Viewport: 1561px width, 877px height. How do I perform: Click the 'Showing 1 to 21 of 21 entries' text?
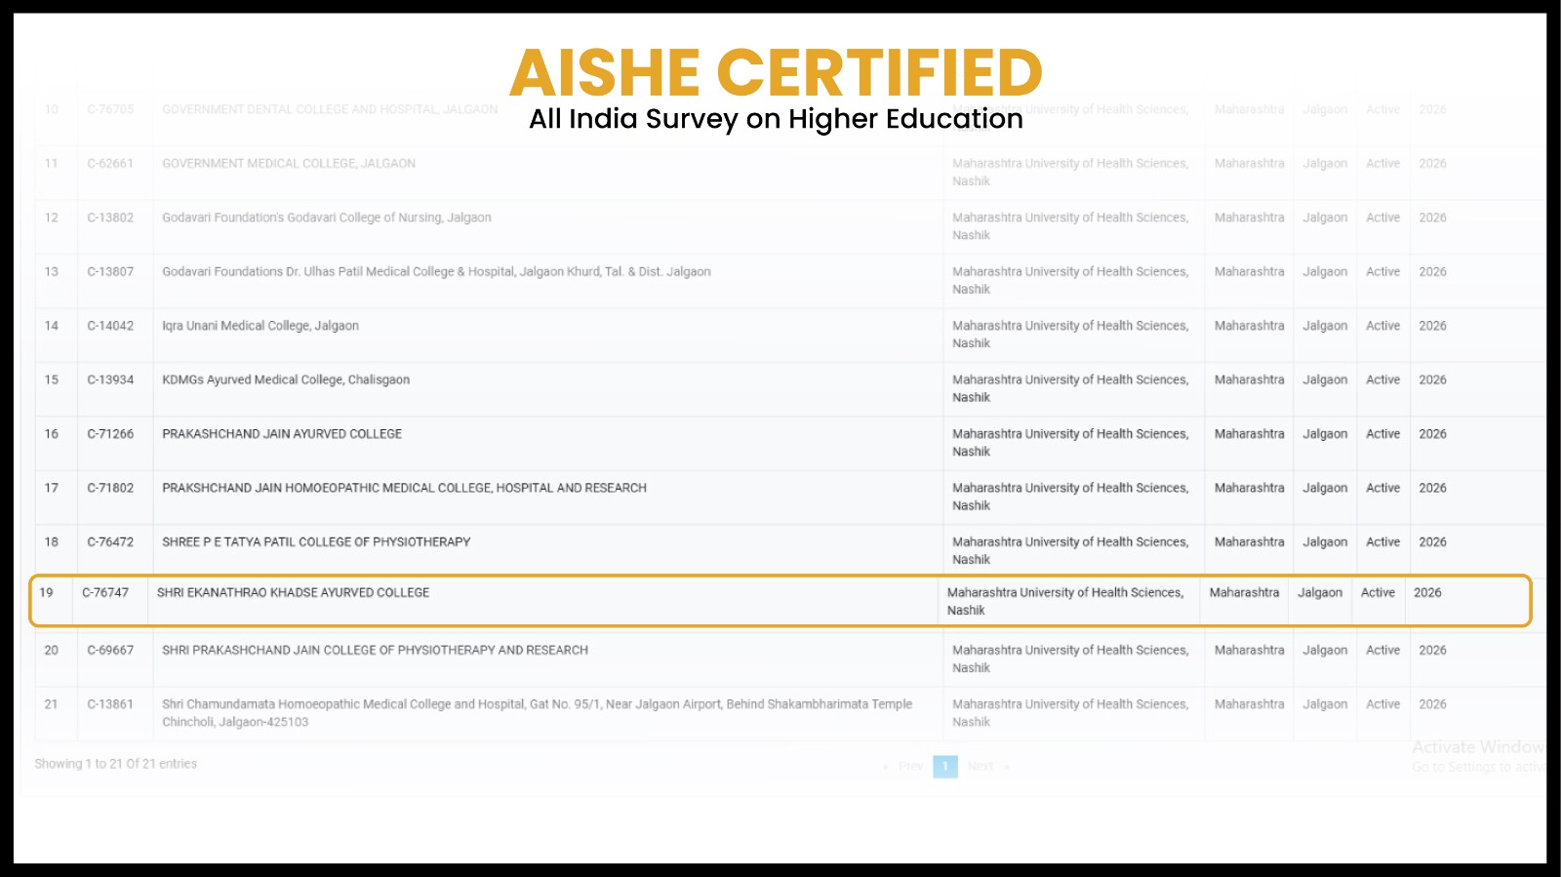tap(115, 764)
